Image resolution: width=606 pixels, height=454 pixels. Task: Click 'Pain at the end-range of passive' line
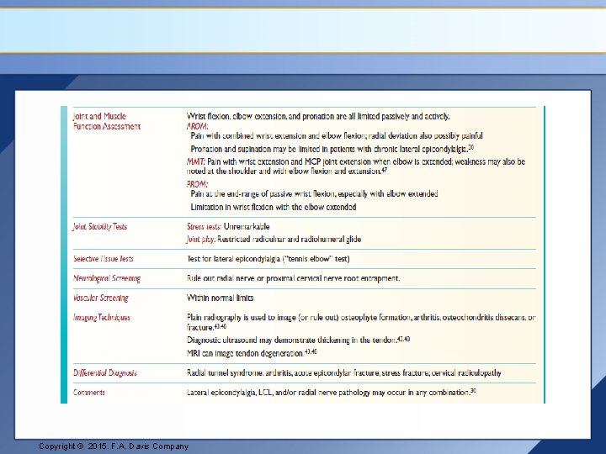click(314, 194)
